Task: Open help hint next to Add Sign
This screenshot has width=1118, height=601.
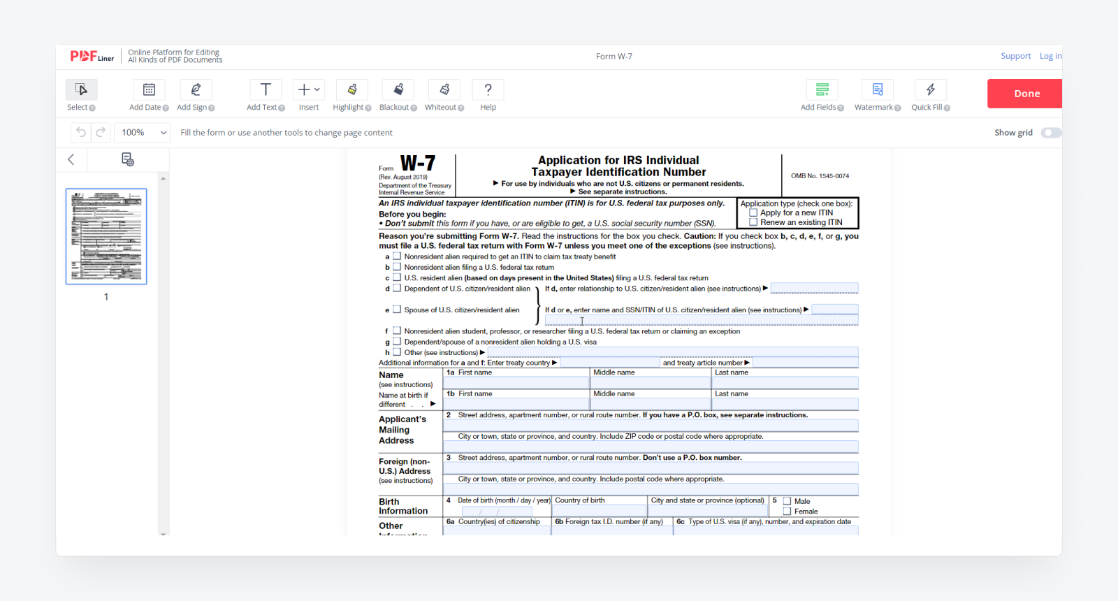Action: pos(212,108)
